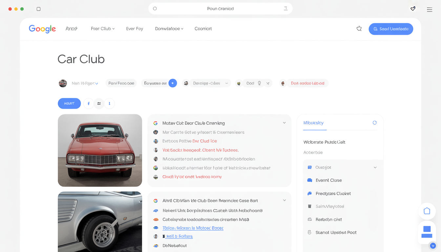Switch to the Mlocksky tab
Screen dimensions: 441x252
[x=313, y=123]
